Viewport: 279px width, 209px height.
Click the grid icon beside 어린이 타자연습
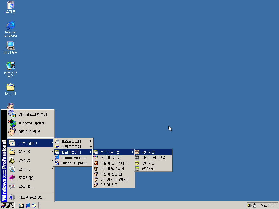[137, 158]
